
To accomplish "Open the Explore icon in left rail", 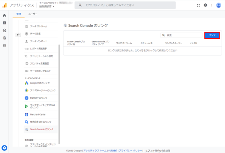I will click(x=4, y=30).
